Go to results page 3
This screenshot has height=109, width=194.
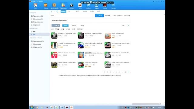pos(110,72)
